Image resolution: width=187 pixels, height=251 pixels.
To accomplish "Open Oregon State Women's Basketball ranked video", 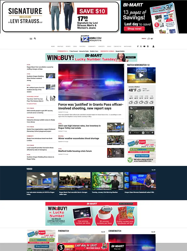I will (x=140, y=181).
